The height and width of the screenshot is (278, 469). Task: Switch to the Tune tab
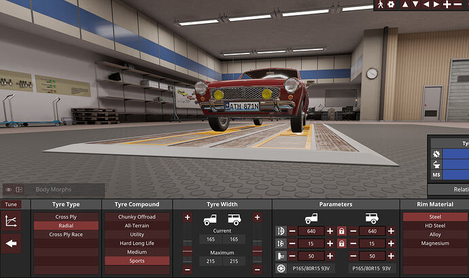pyautogui.click(x=11, y=204)
